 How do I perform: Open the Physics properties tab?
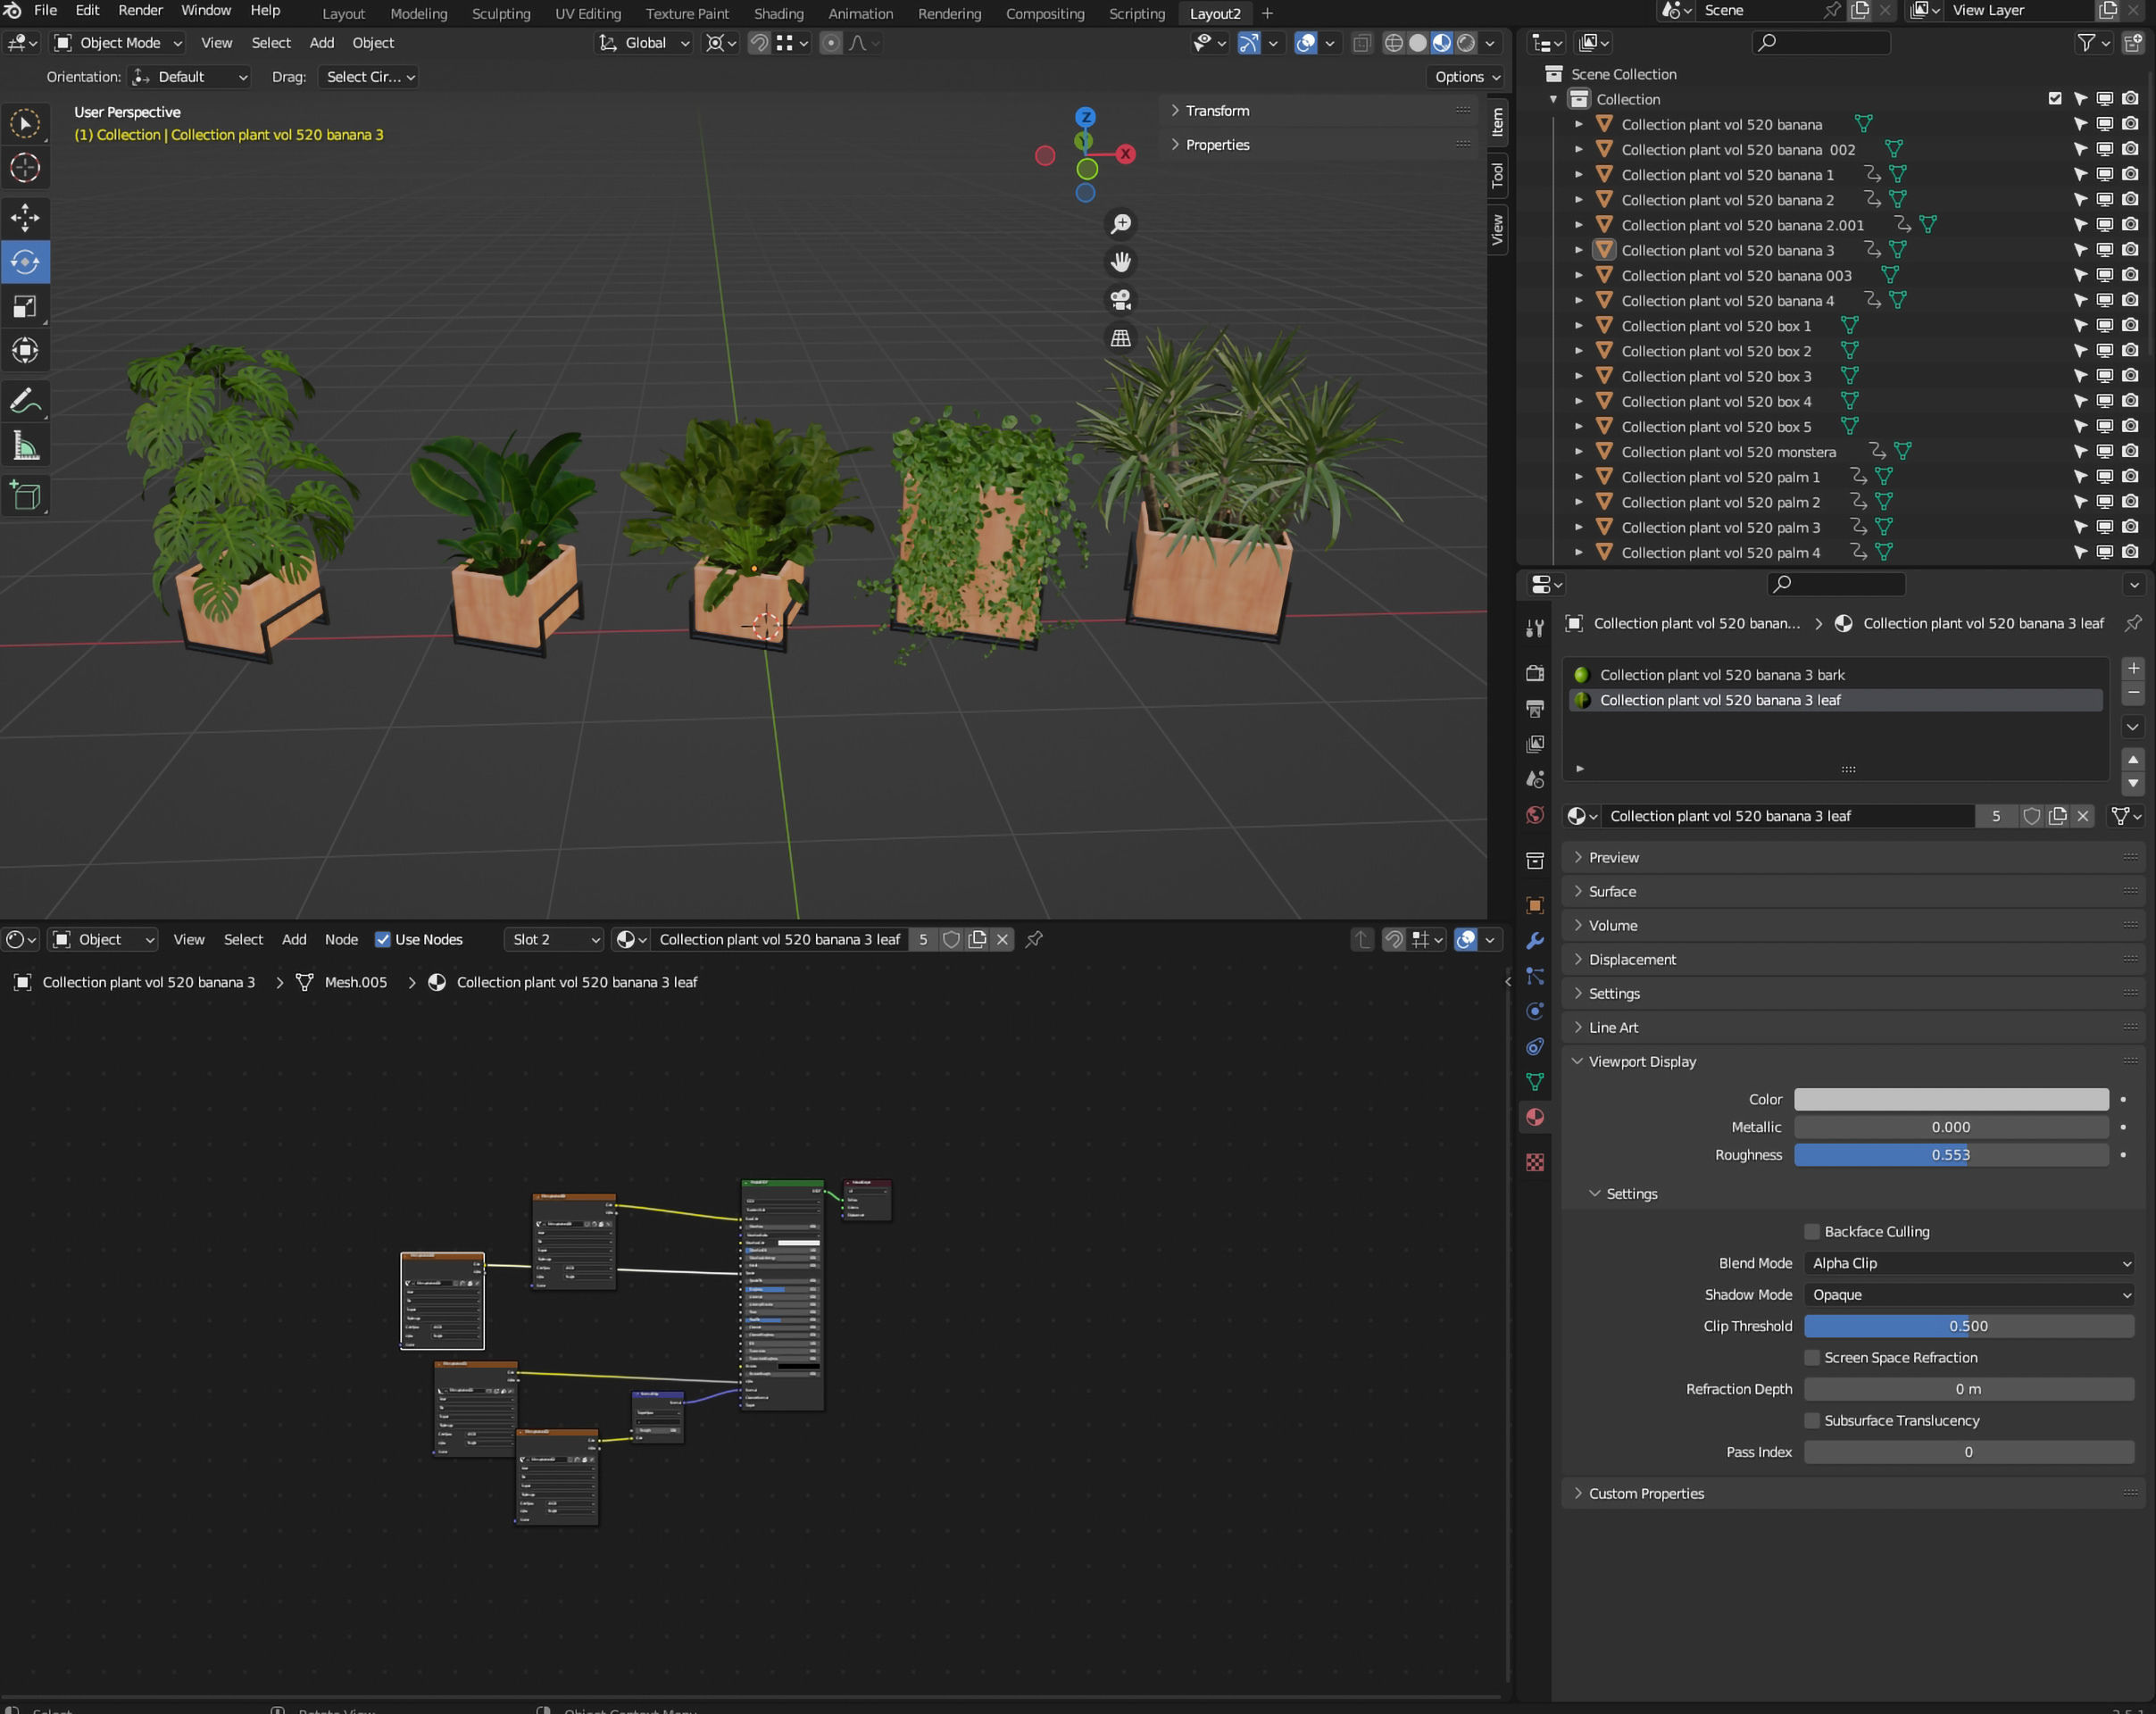click(x=1535, y=1011)
